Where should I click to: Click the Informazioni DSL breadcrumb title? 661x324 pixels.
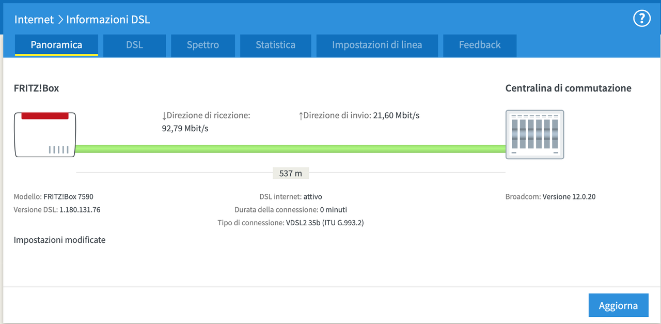coord(108,20)
